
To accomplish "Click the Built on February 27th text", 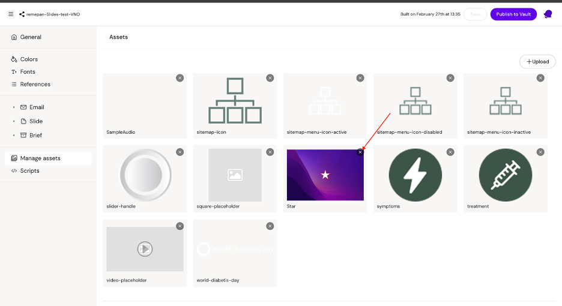I will tap(430, 14).
